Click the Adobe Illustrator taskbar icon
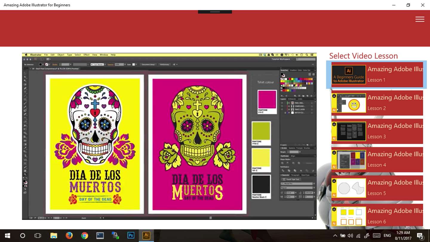Screen dimensions: 430x242 146,235
